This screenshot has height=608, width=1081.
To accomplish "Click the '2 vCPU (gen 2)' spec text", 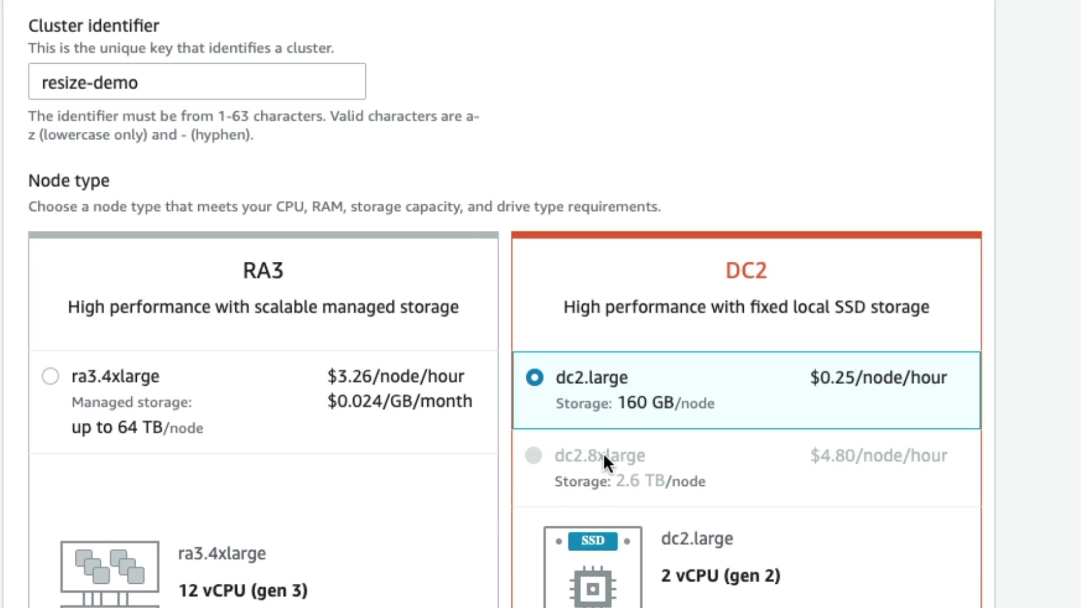I will pyautogui.click(x=721, y=575).
